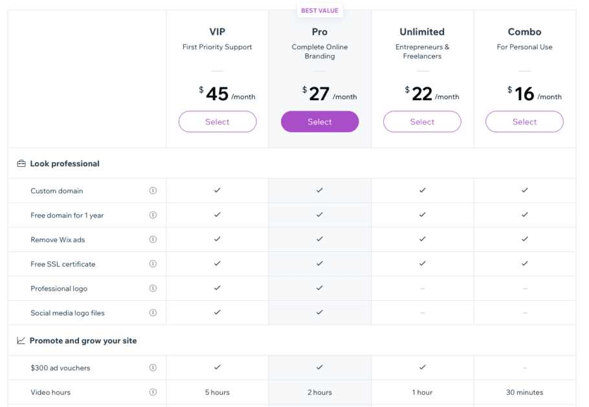Image resolution: width=589 pixels, height=407 pixels.
Task: Click the Free SSL certificate info icon
Action: (x=153, y=264)
